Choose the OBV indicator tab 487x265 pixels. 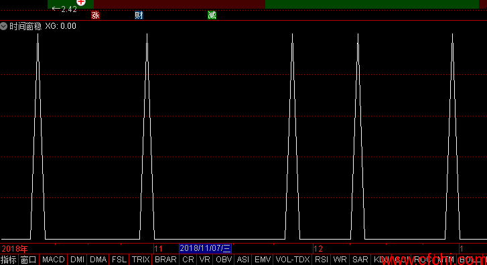click(224, 260)
